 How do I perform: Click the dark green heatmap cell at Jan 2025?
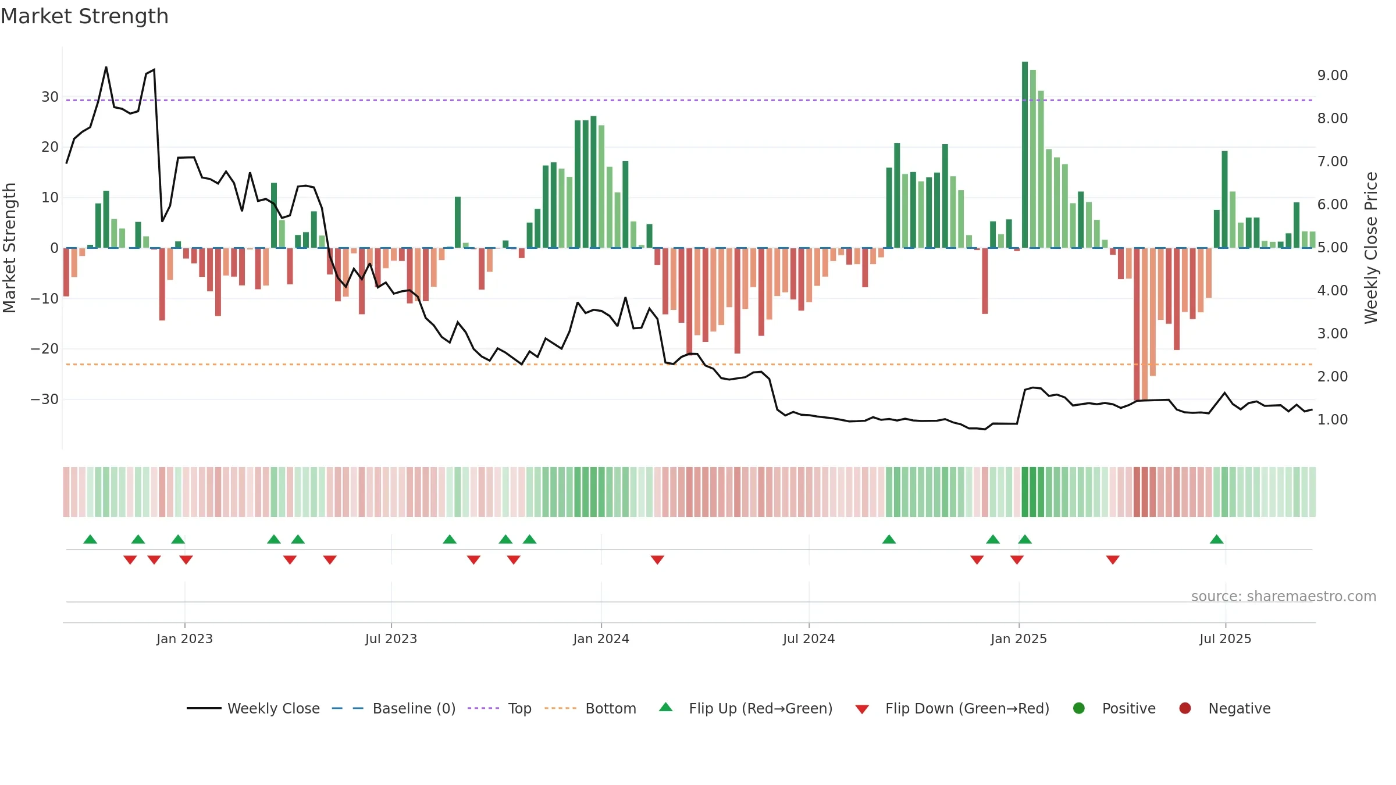coord(1025,492)
